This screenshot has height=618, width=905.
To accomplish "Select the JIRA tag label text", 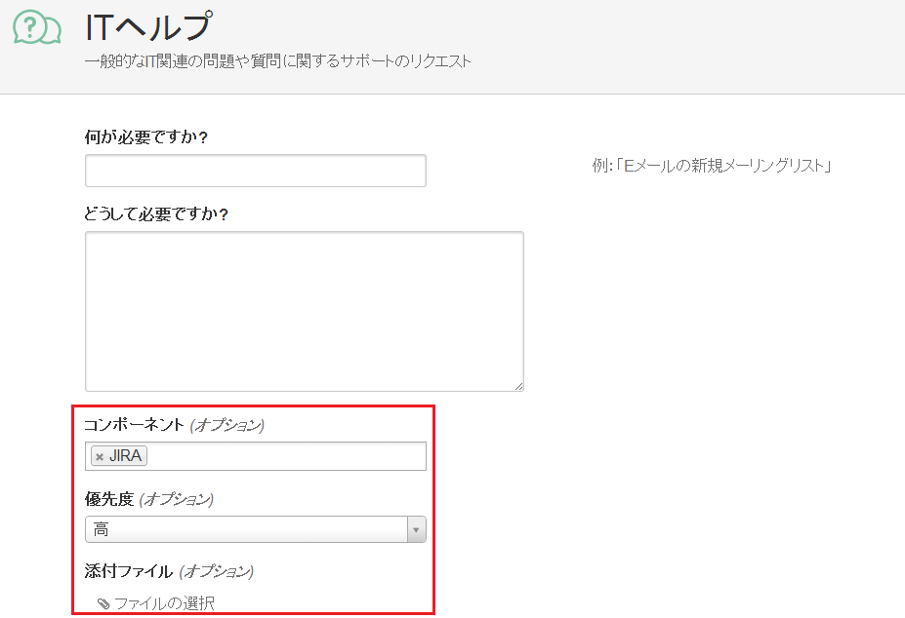I will (x=125, y=456).
